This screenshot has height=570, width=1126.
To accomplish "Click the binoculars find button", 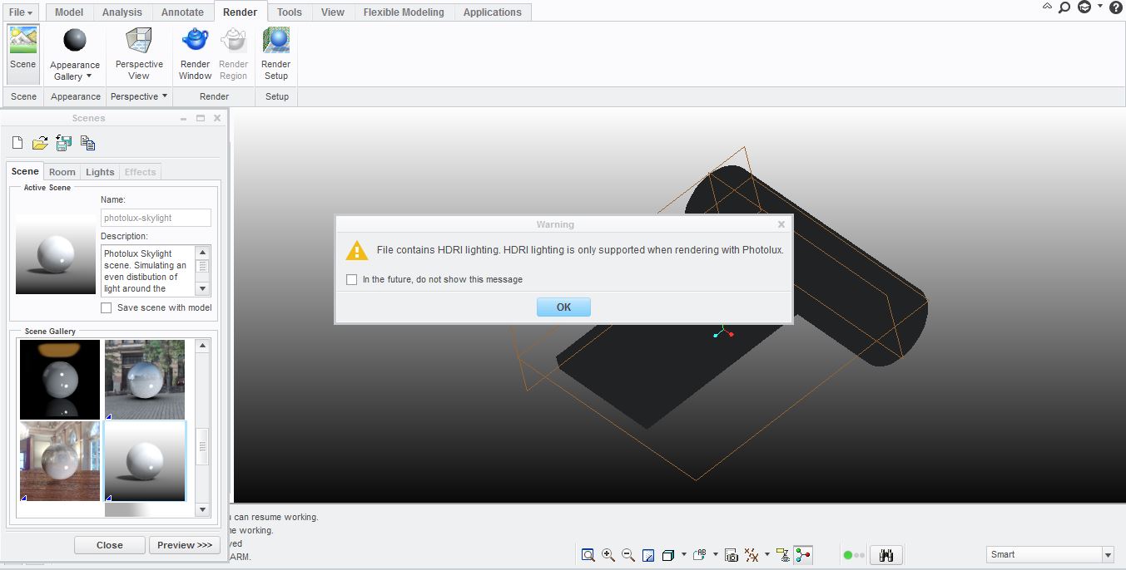I will pyautogui.click(x=886, y=555).
